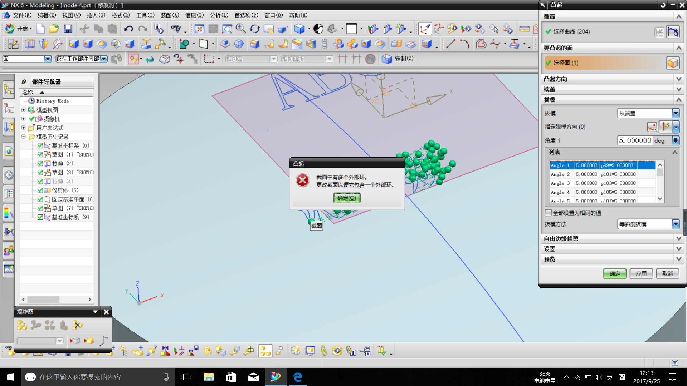
Task: Open the Roles sidebar icon
Action: [x=9, y=250]
